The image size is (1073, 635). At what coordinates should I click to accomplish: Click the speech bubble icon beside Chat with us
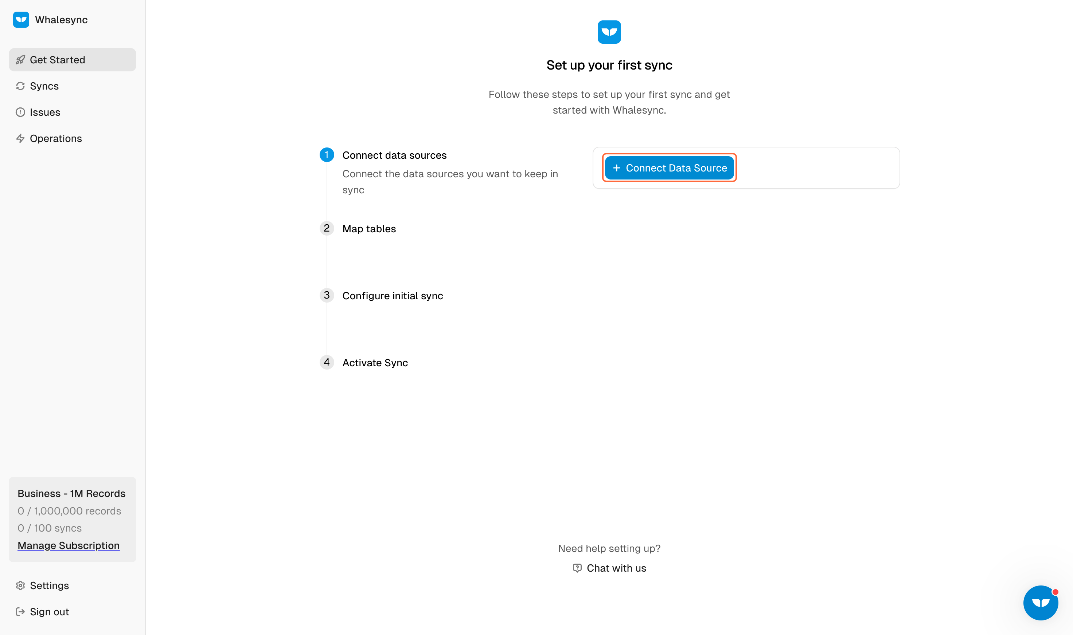pyautogui.click(x=577, y=568)
